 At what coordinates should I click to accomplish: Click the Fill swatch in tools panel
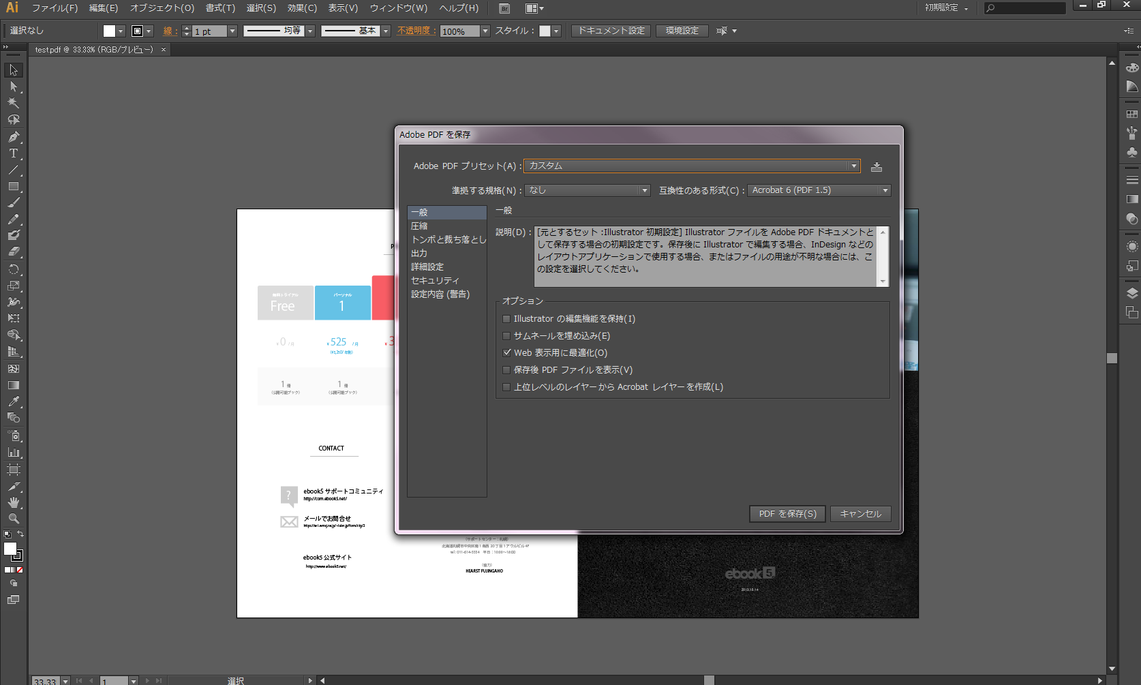pos(10,549)
